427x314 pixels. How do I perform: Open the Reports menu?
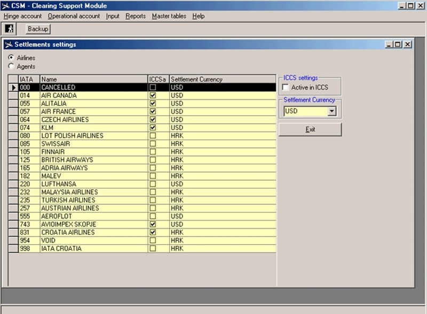point(136,16)
